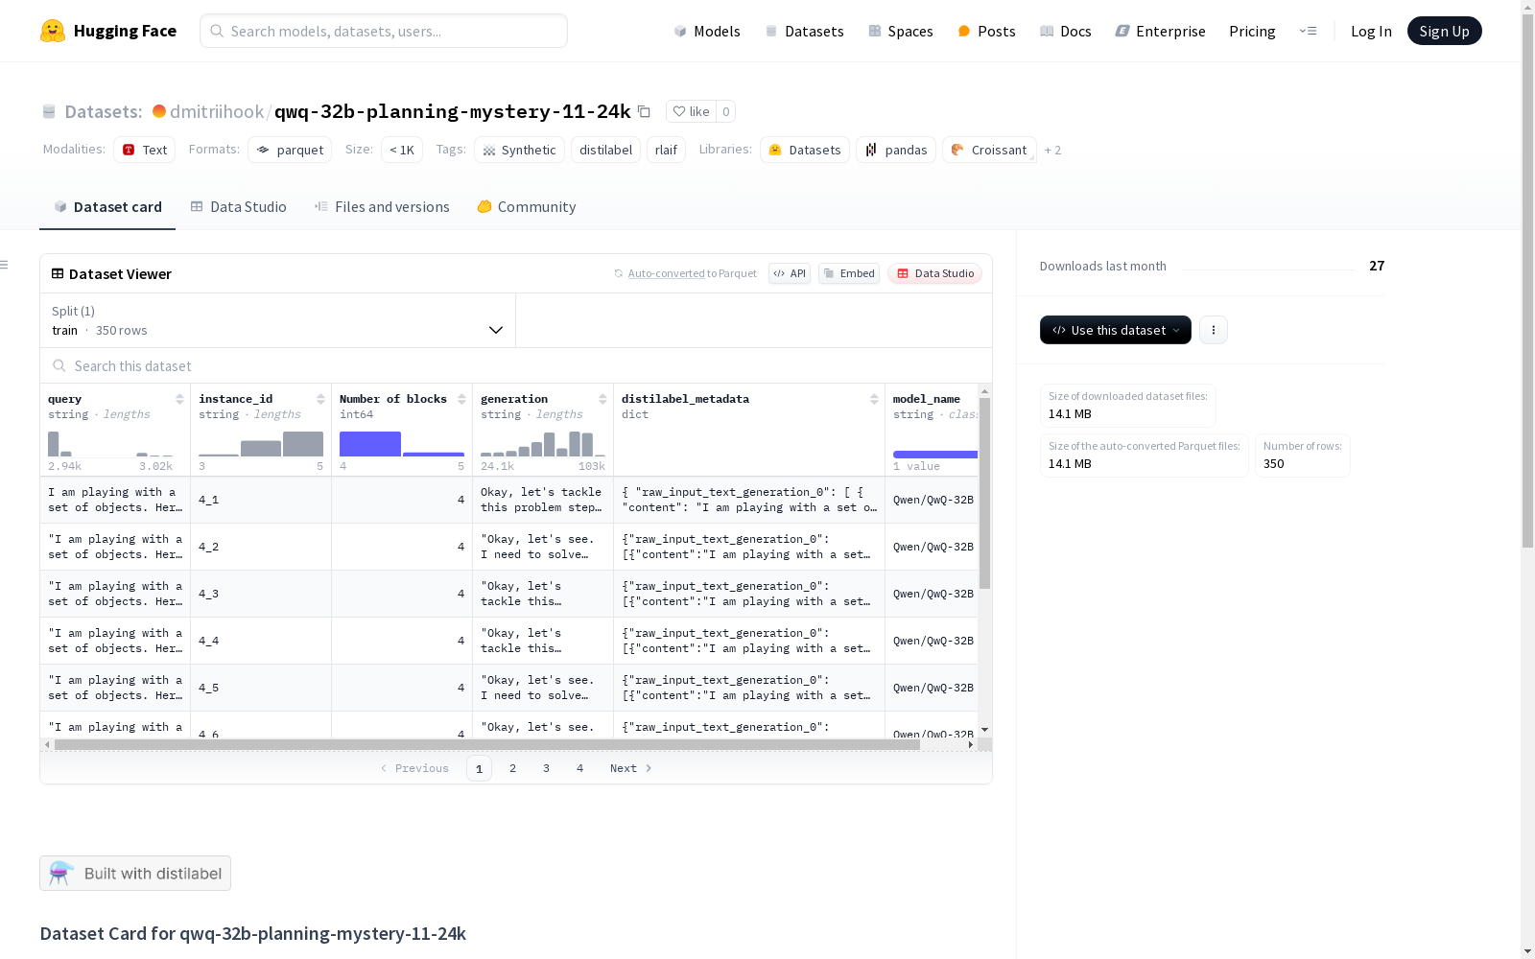1535x959 pixels.
Task: Expand the Split train dropdown
Action: [x=278, y=320]
